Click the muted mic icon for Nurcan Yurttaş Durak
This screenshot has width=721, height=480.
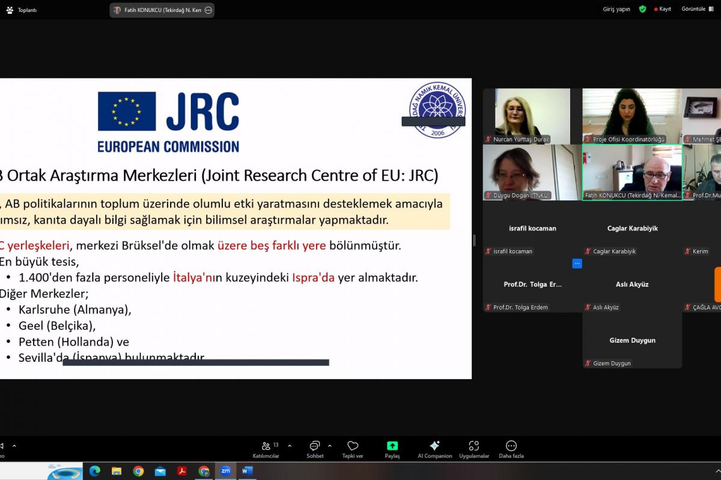click(488, 139)
